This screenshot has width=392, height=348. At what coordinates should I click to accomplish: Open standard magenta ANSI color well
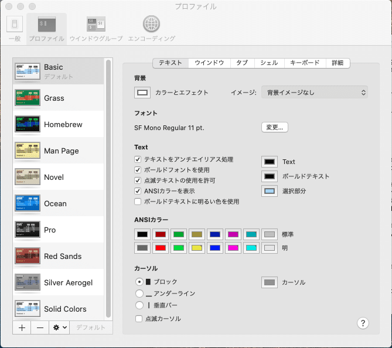coord(233,234)
